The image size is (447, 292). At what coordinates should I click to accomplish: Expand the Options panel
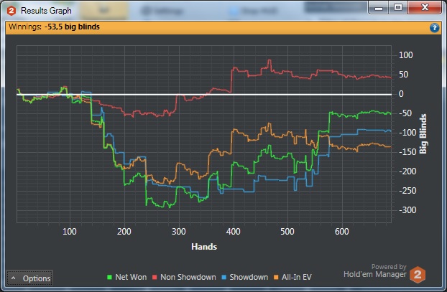point(29,278)
